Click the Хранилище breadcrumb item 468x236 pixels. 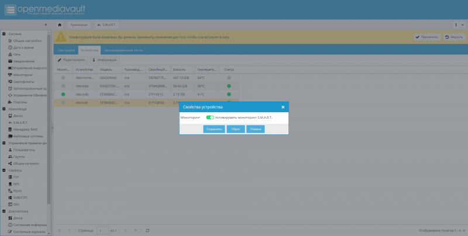tap(79, 25)
